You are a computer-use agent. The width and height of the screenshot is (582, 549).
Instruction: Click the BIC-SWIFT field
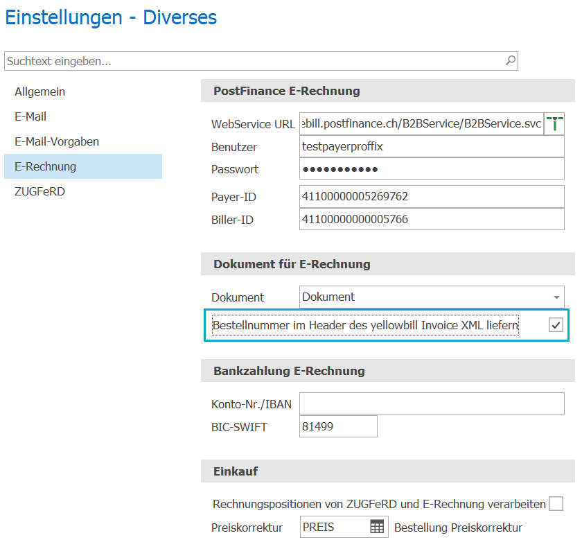[338, 426]
